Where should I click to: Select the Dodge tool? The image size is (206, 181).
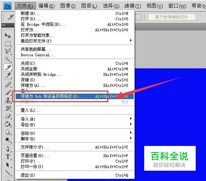pos(8,140)
